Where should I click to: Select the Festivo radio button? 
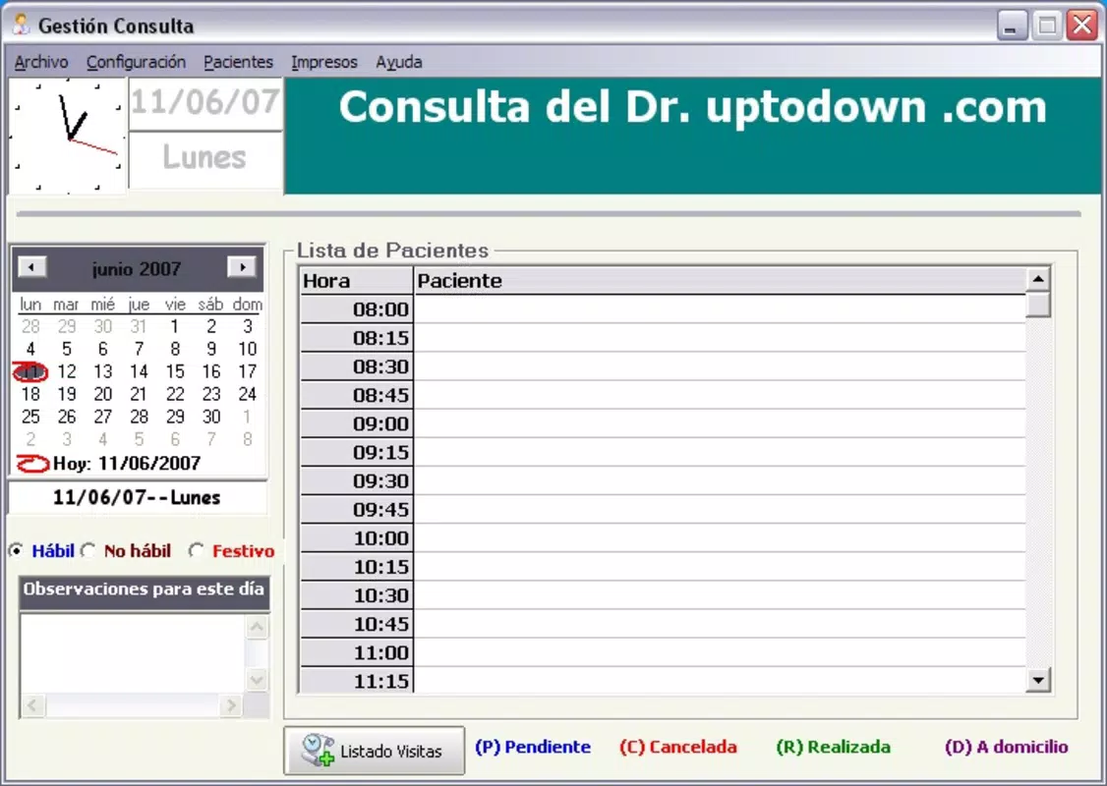click(197, 550)
